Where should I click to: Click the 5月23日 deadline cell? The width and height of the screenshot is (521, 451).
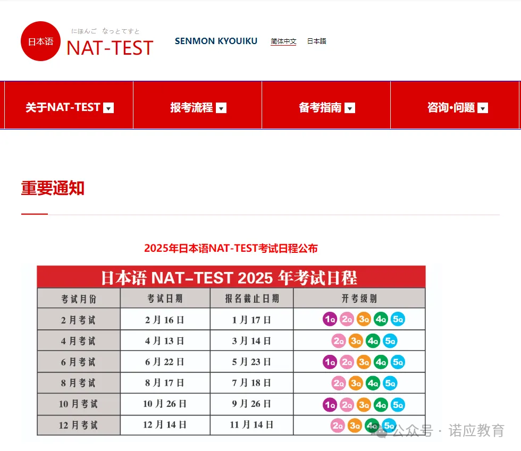point(252,362)
